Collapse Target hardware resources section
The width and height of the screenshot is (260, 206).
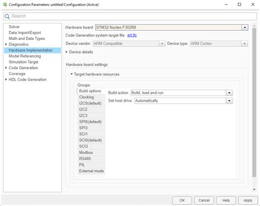[72, 74]
